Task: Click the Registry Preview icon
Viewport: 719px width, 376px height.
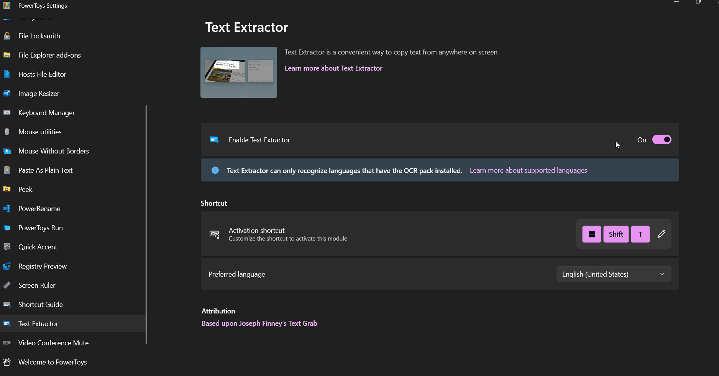Action: [7, 266]
